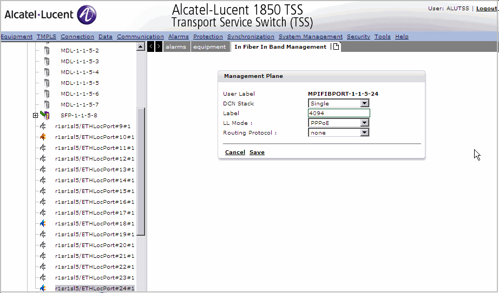
Task: Click the MDL-1-1-5-2 module icon
Action: click(x=47, y=50)
